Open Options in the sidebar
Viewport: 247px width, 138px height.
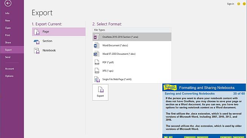9,76
